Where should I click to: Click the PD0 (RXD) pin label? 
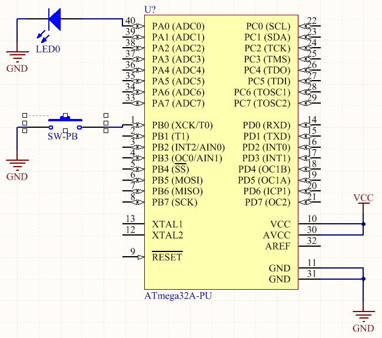click(x=267, y=125)
